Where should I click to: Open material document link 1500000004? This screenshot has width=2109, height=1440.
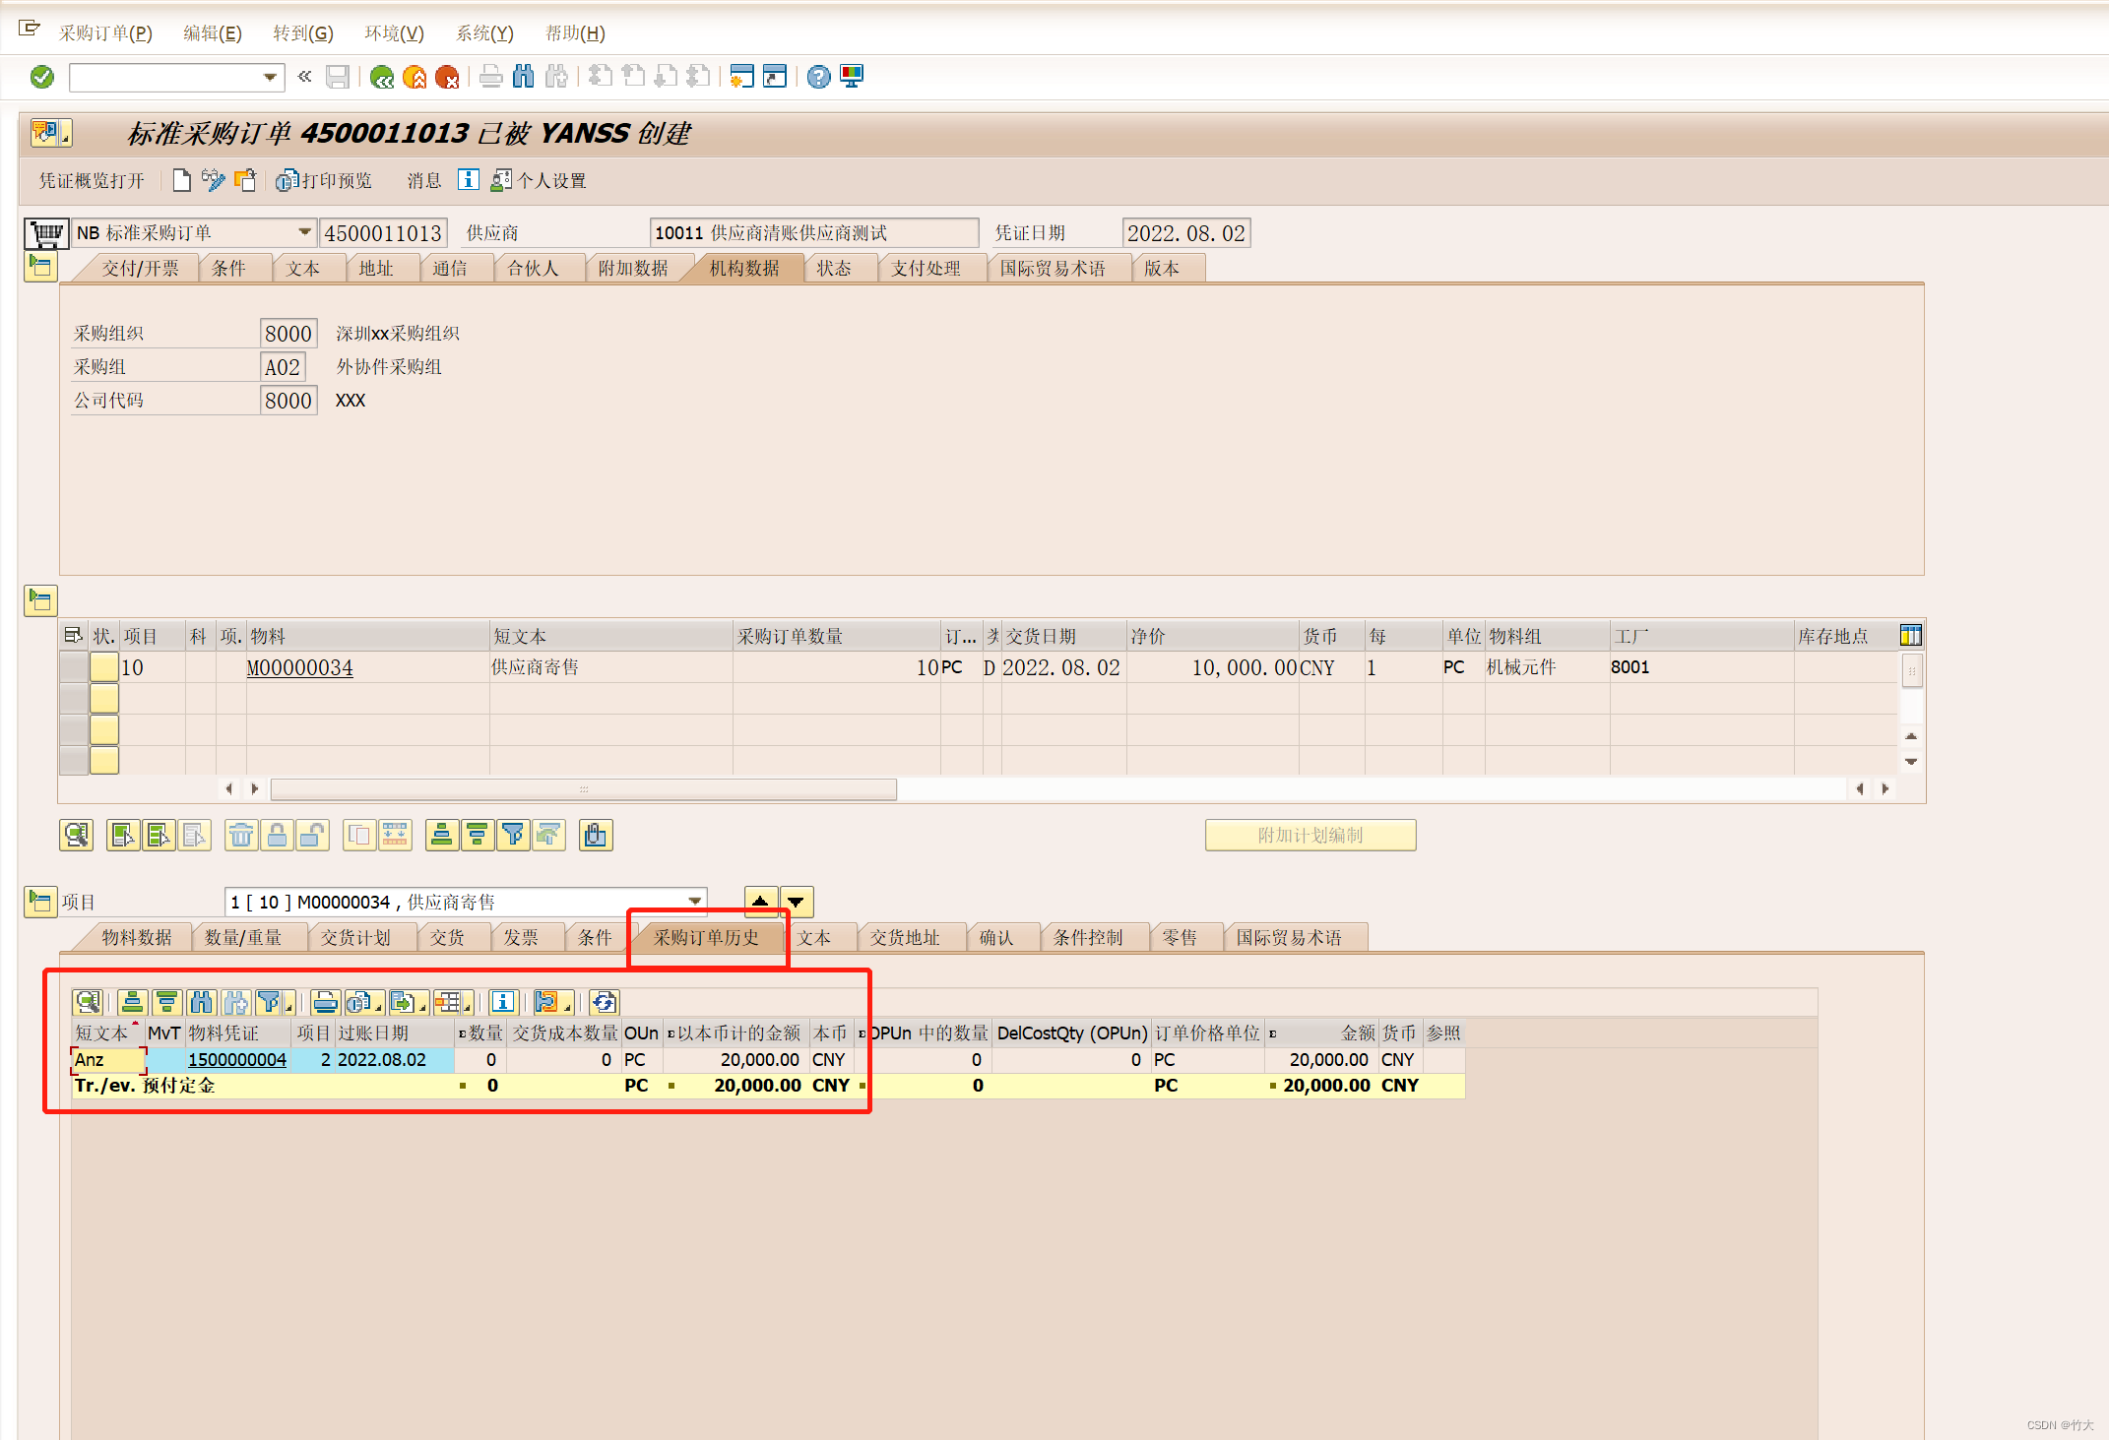237,1059
